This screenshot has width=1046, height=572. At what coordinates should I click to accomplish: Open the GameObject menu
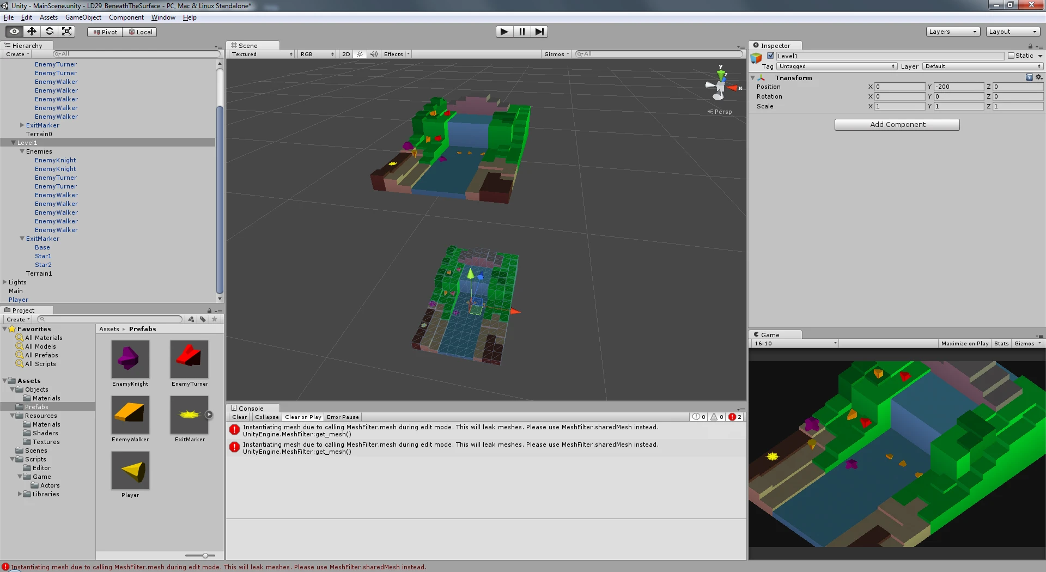click(83, 17)
